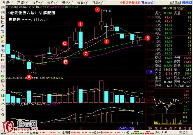This screenshot has width=193, height=135.
Task: Click the money bag icon in left sidebar
Action: pyautogui.click(x=3, y=41)
